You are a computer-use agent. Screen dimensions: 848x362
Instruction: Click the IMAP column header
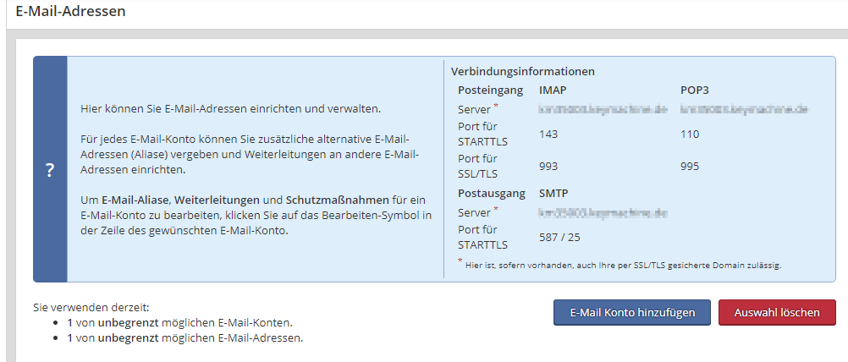click(553, 90)
